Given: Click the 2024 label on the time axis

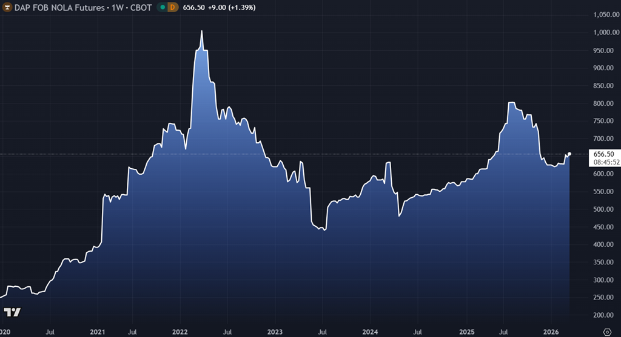Looking at the screenshot, I should 370,332.
